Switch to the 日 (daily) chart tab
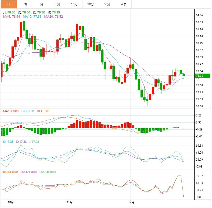This screenshot has width=212, height=208. coord(8,4)
